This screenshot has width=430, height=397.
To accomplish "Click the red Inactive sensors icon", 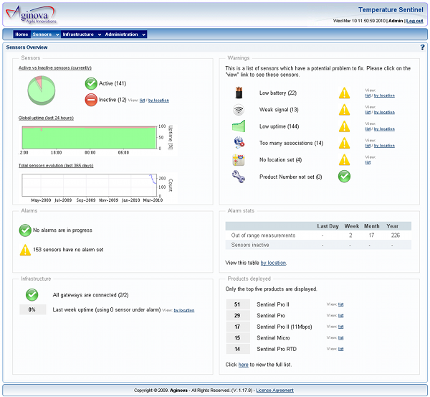I will point(91,100).
